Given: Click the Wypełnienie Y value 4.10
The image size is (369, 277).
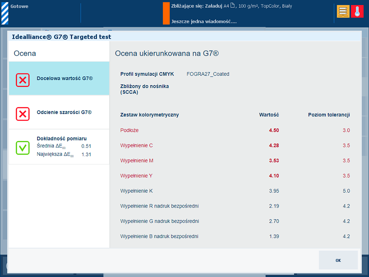Looking at the screenshot, I should coord(274,176).
